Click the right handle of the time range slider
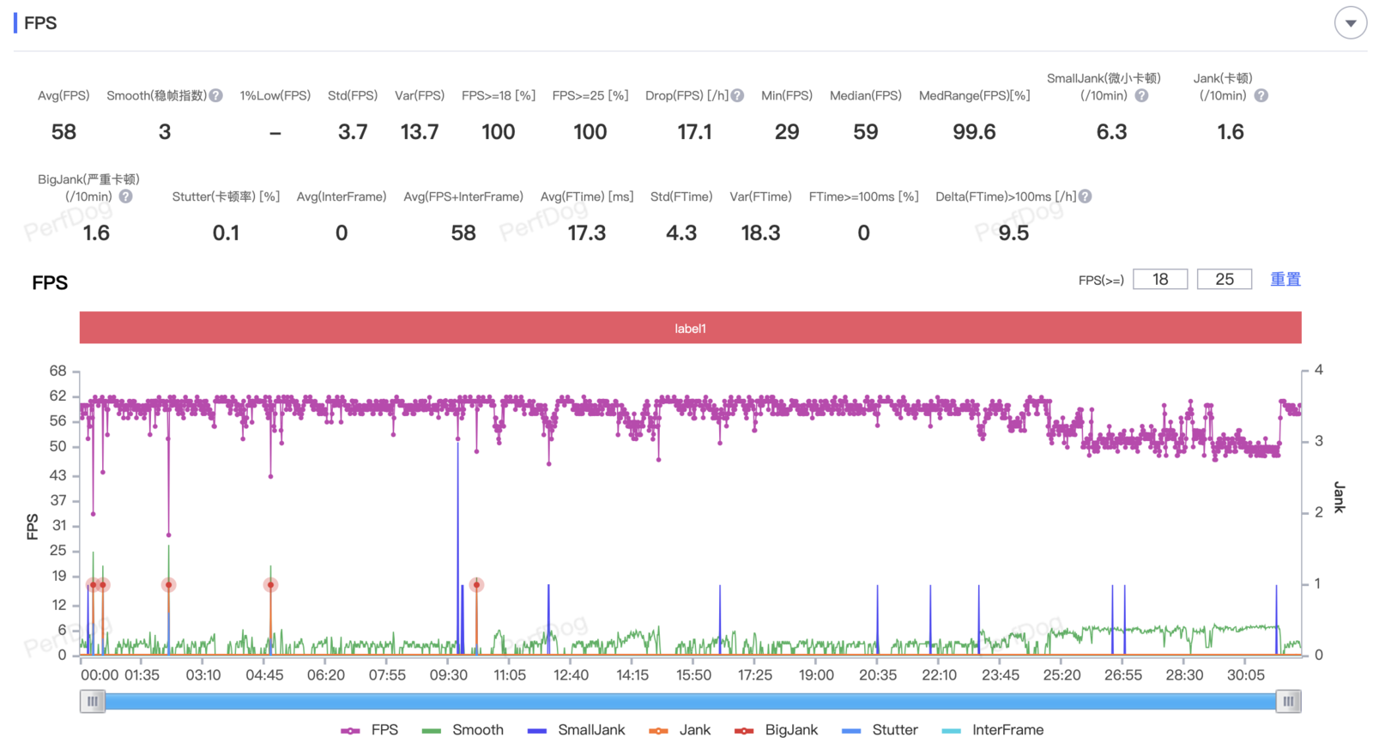This screenshot has width=1373, height=743. pos(1288,701)
